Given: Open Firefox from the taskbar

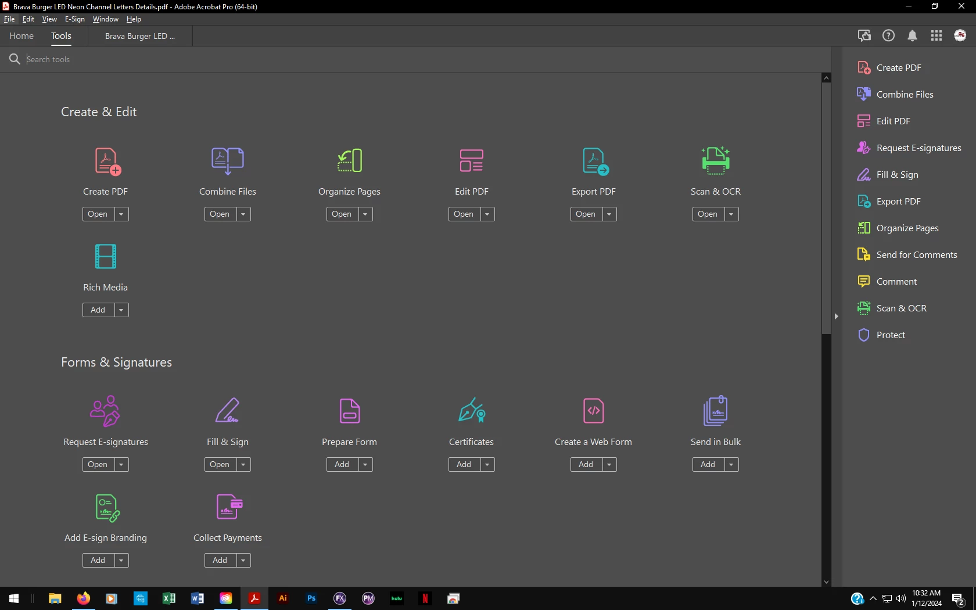Looking at the screenshot, I should (x=84, y=598).
